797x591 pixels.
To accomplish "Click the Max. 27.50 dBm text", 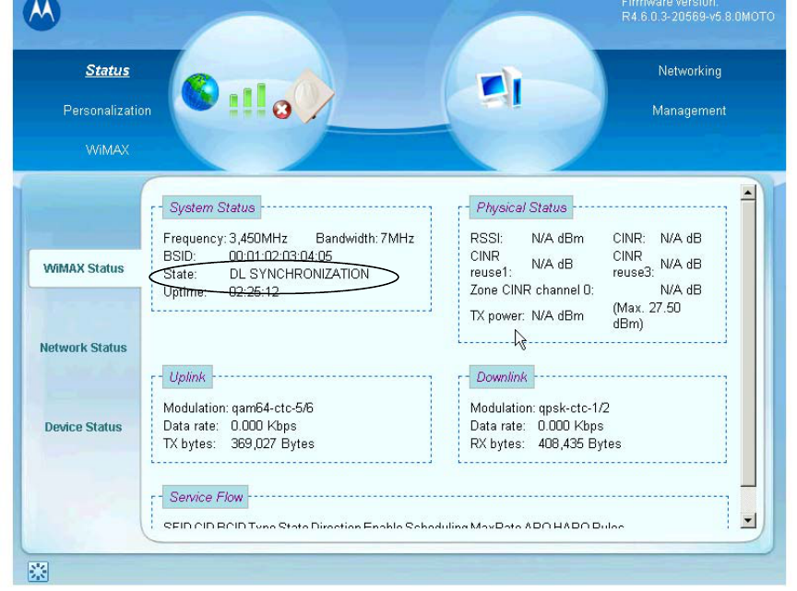I will [x=647, y=315].
